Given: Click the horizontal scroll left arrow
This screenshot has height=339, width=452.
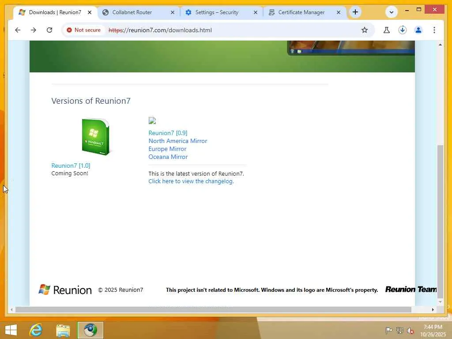Looking at the screenshot, I should click(11, 309).
